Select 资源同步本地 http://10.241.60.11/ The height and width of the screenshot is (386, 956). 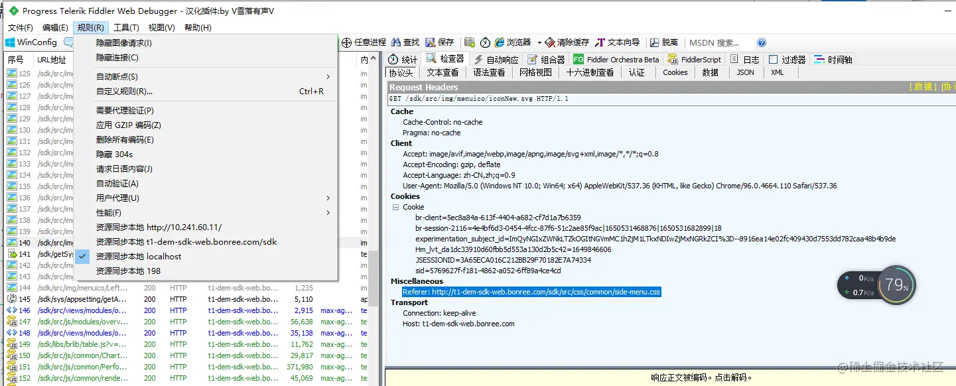(206, 227)
